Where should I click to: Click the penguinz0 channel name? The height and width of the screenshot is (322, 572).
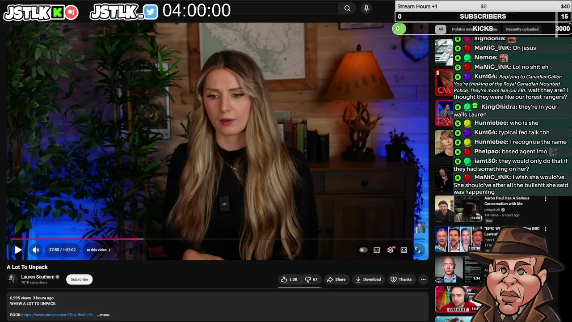(492, 210)
